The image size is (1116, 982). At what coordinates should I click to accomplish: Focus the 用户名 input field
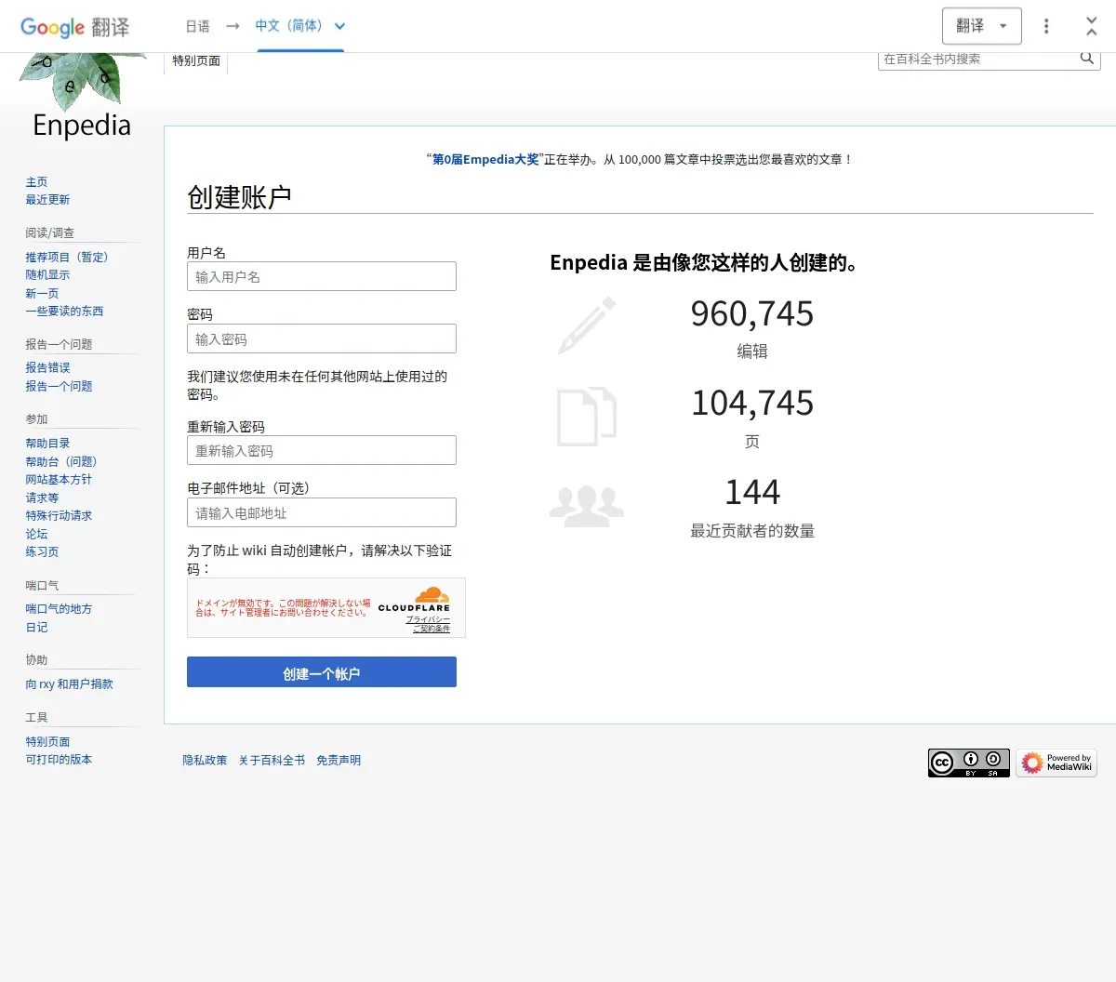point(322,276)
